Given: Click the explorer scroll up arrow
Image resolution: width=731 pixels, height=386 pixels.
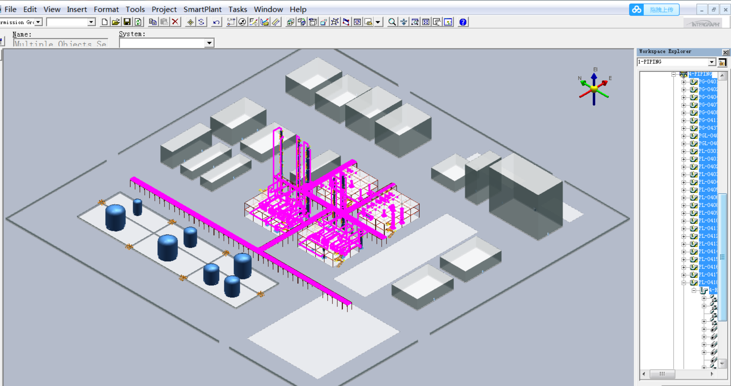Looking at the screenshot, I should [722, 76].
